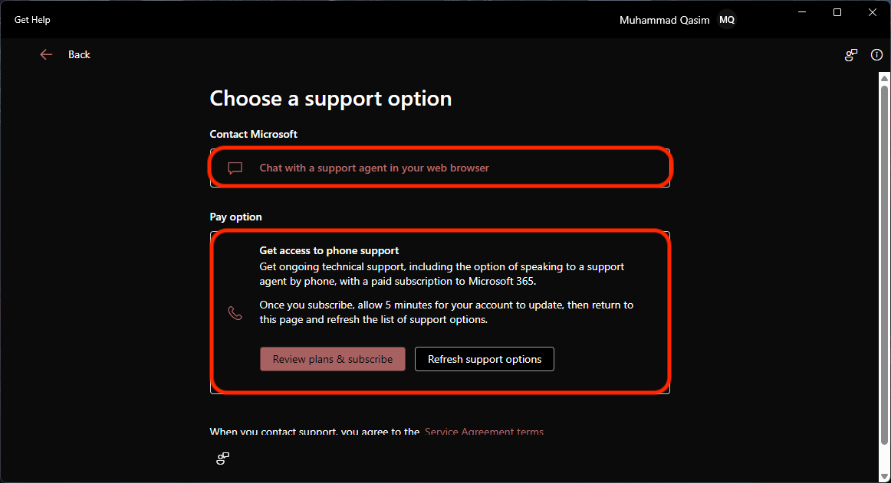The height and width of the screenshot is (483, 891).
Task: Open the info icon in the header
Action: pos(876,55)
